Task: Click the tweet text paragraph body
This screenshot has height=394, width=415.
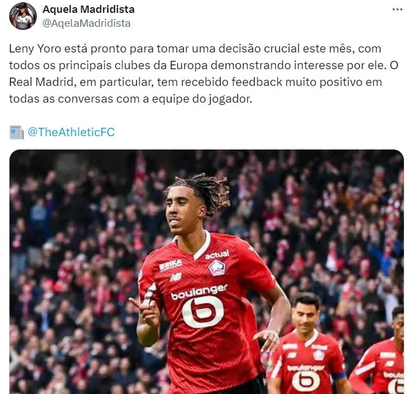Action: [x=204, y=74]
